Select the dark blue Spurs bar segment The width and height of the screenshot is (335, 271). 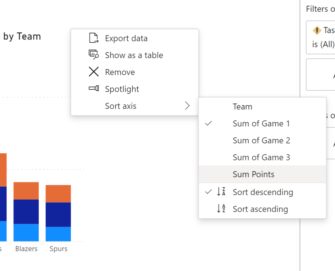click(58, 215)
